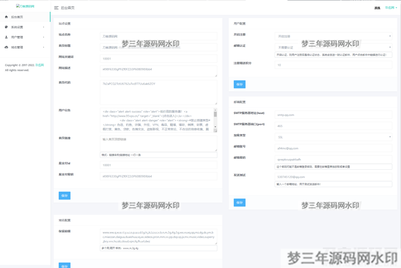Click the 邮箱配置 panel heading

pos(239,102)
